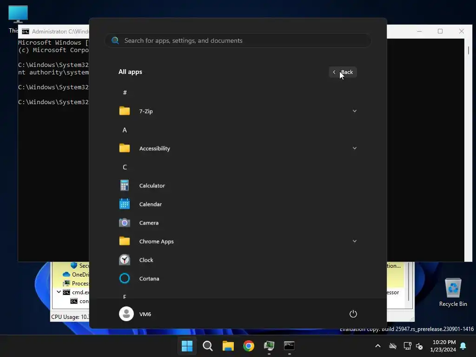Click the Command Prompt vertical scrollbar

tap(469, 150)
